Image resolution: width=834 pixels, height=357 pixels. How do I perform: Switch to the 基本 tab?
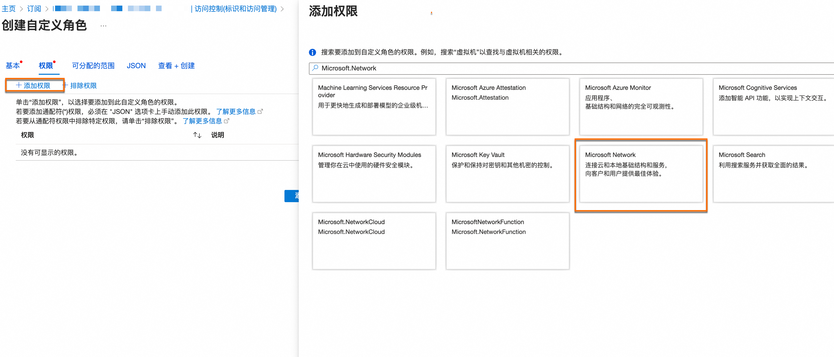coord(13,66)
